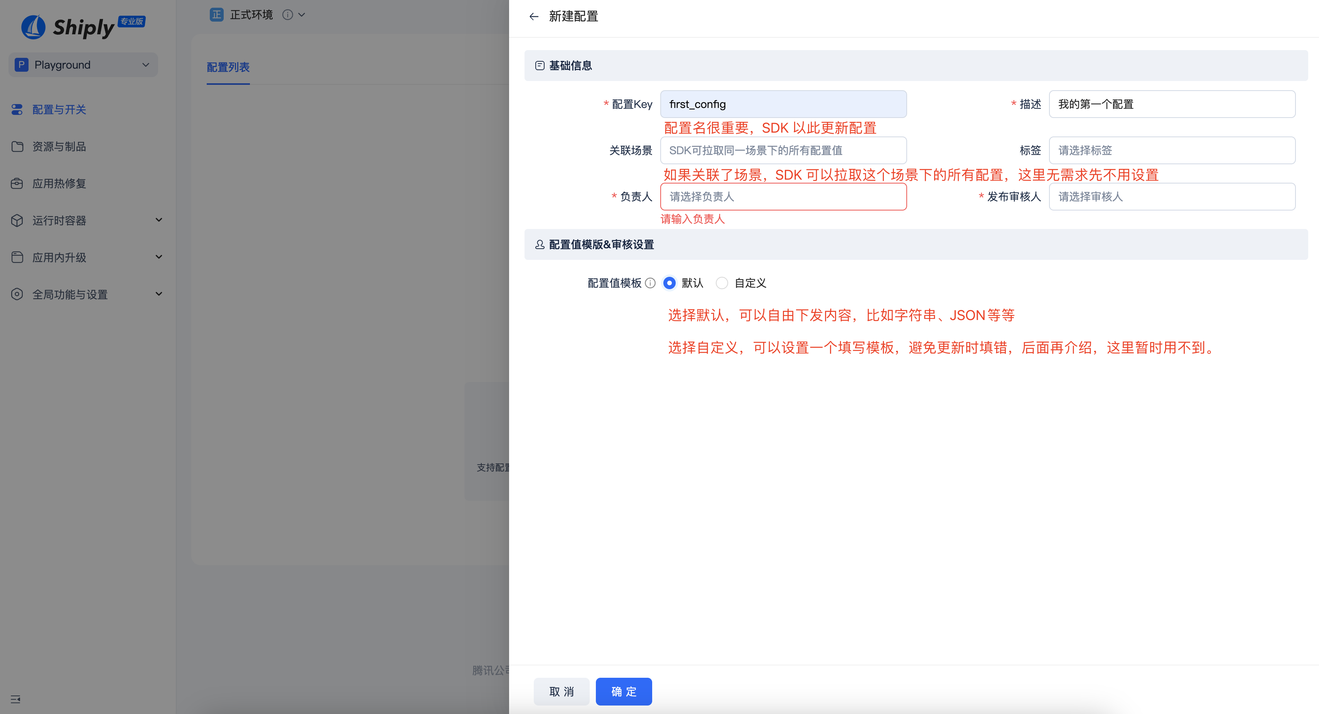Click the 请选择负责人 input field
This screenshot has width=1319, height=714.
(783, 197)
